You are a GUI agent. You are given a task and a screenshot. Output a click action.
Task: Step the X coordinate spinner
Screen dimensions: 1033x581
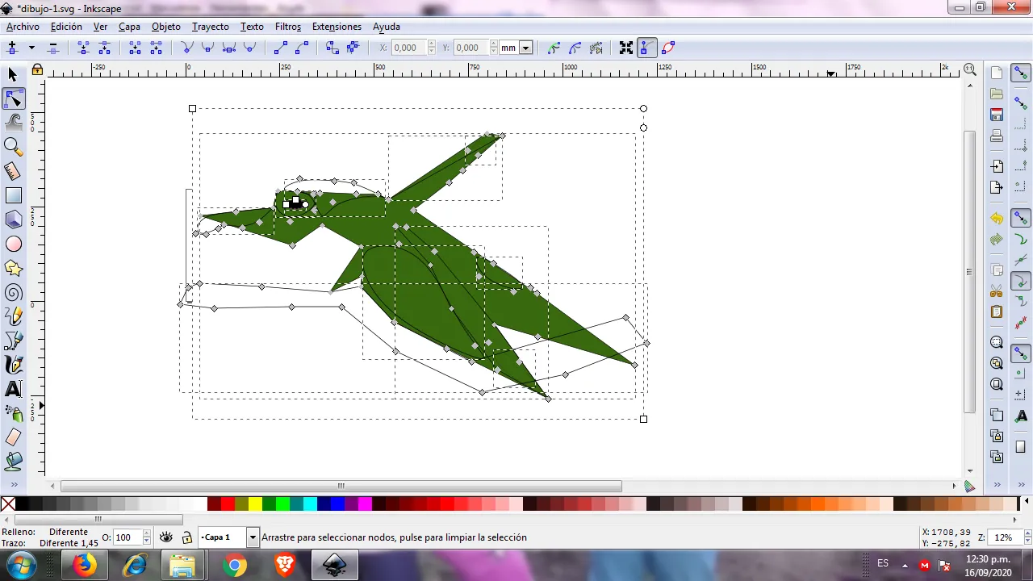[431, 48]
